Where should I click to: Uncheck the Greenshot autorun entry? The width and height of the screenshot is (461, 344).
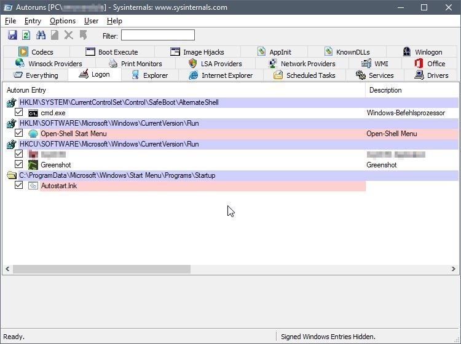point(19,164)
